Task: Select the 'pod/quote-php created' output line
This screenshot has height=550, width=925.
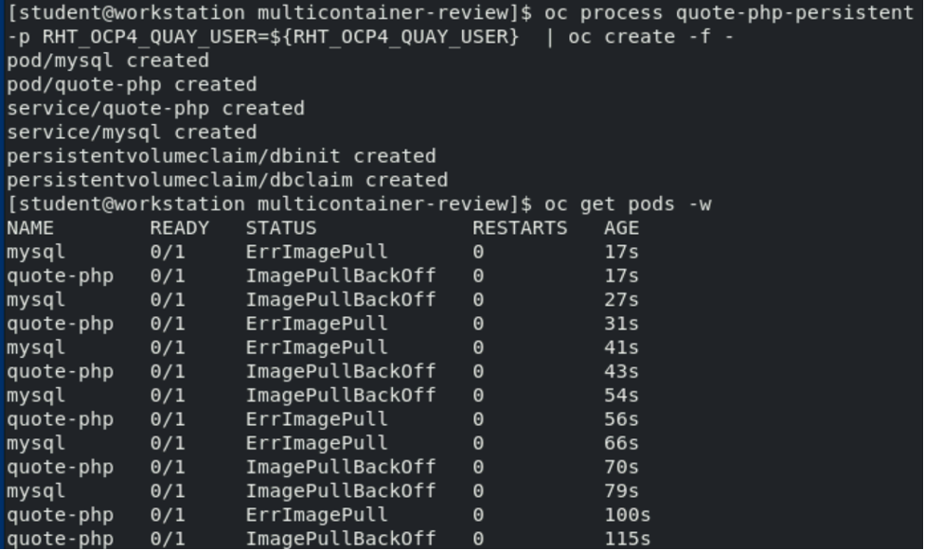Action: [x=131, y=84]
